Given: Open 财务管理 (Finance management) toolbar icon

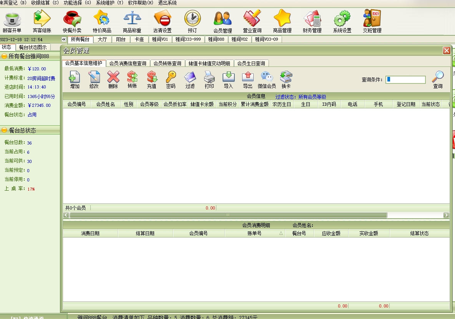Looking at the screenshot, I should 312,22.
